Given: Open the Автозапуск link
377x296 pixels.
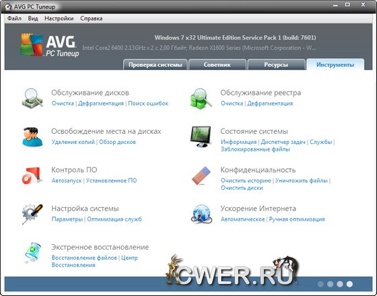Looking at the screenshot, I should [x=67, y=181].
